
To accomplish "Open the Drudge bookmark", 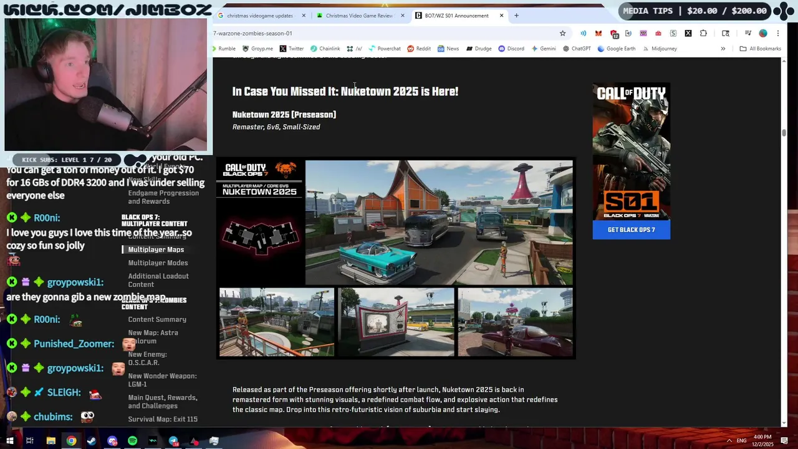I will click(x=479, y=49).
